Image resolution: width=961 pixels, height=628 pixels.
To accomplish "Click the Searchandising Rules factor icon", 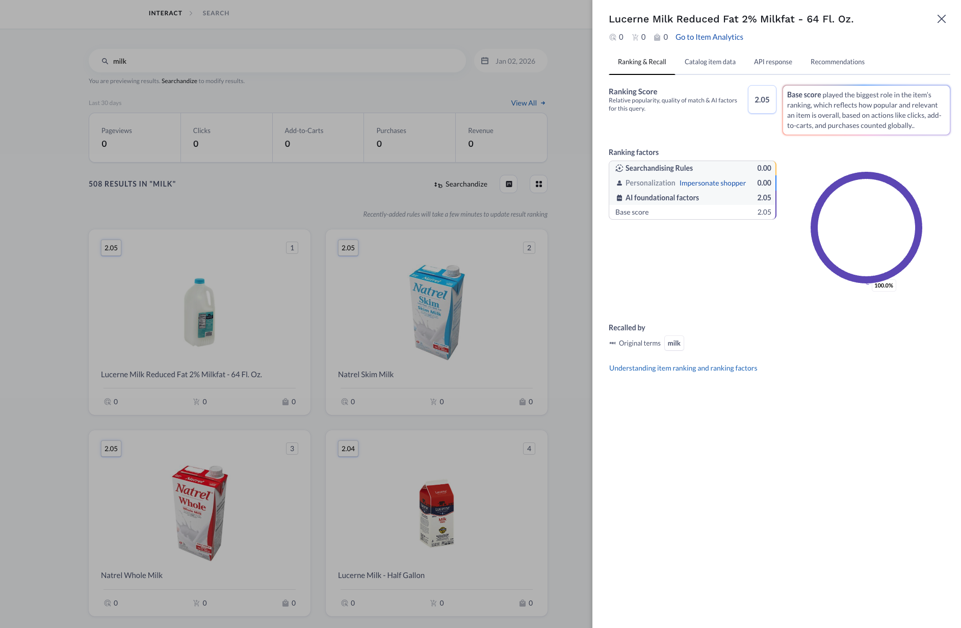I will point(619,168).
